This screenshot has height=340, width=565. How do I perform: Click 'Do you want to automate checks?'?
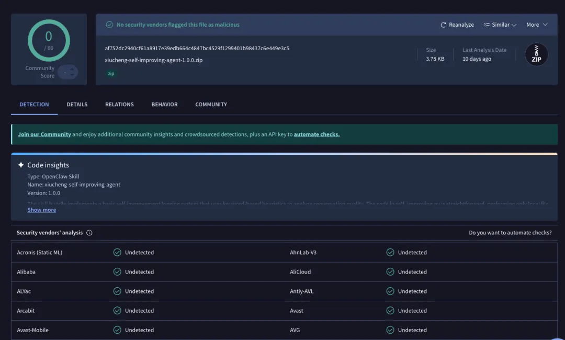coord(510,233)
